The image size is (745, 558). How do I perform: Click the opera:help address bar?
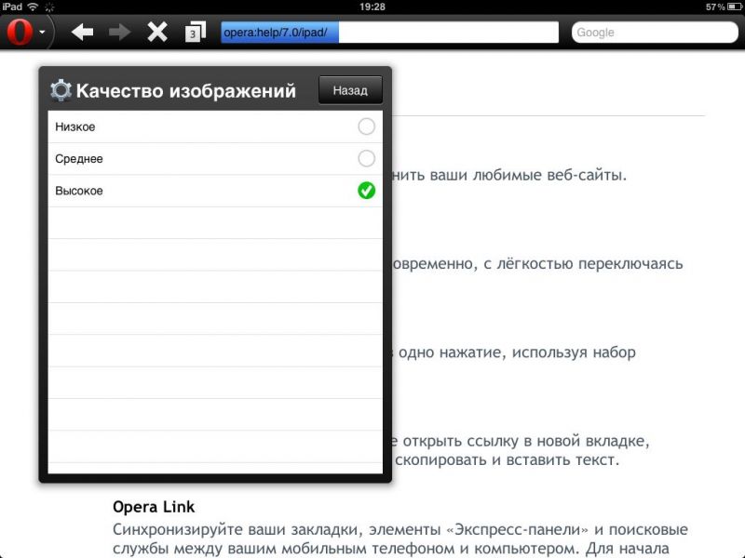pyautogui.click(x=388, y=33)
